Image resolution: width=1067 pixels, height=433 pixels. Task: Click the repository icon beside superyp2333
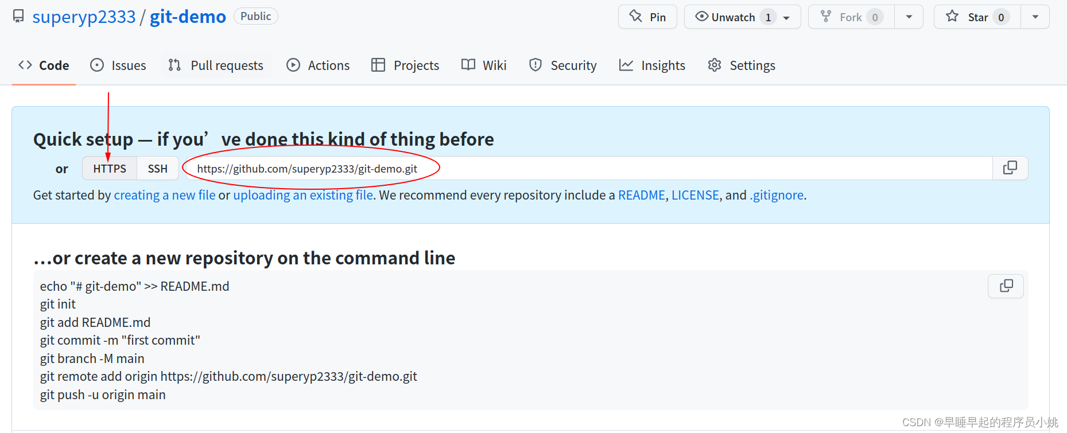(18, 16)
